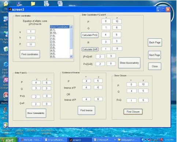
Task: Select the highlighted Show Coordinates list header
Action: (x=60, y=27)
